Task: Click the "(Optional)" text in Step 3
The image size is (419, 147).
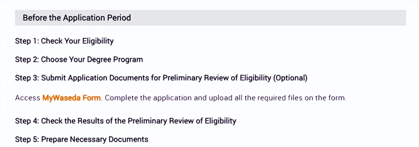Action: [x=290, y=78]
